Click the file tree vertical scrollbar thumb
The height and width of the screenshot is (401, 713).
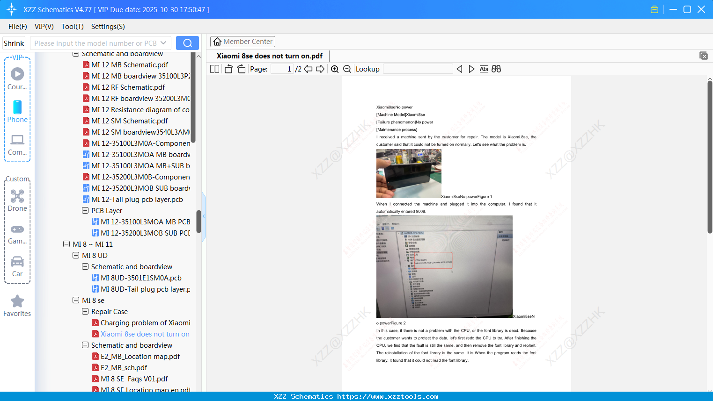click(198, 222)
